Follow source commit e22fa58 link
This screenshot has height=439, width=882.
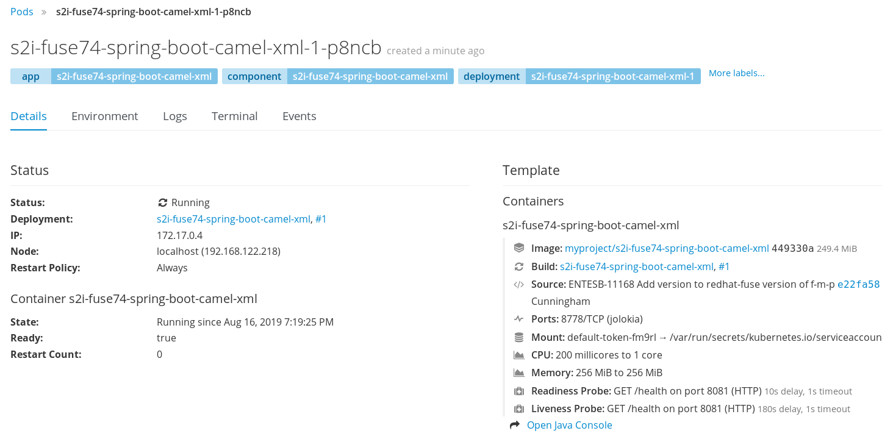pyautogui.click(x=858, y=284)
